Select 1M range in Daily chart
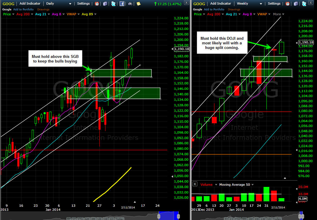This screenshot has width=317, height=220. [99, 219]
